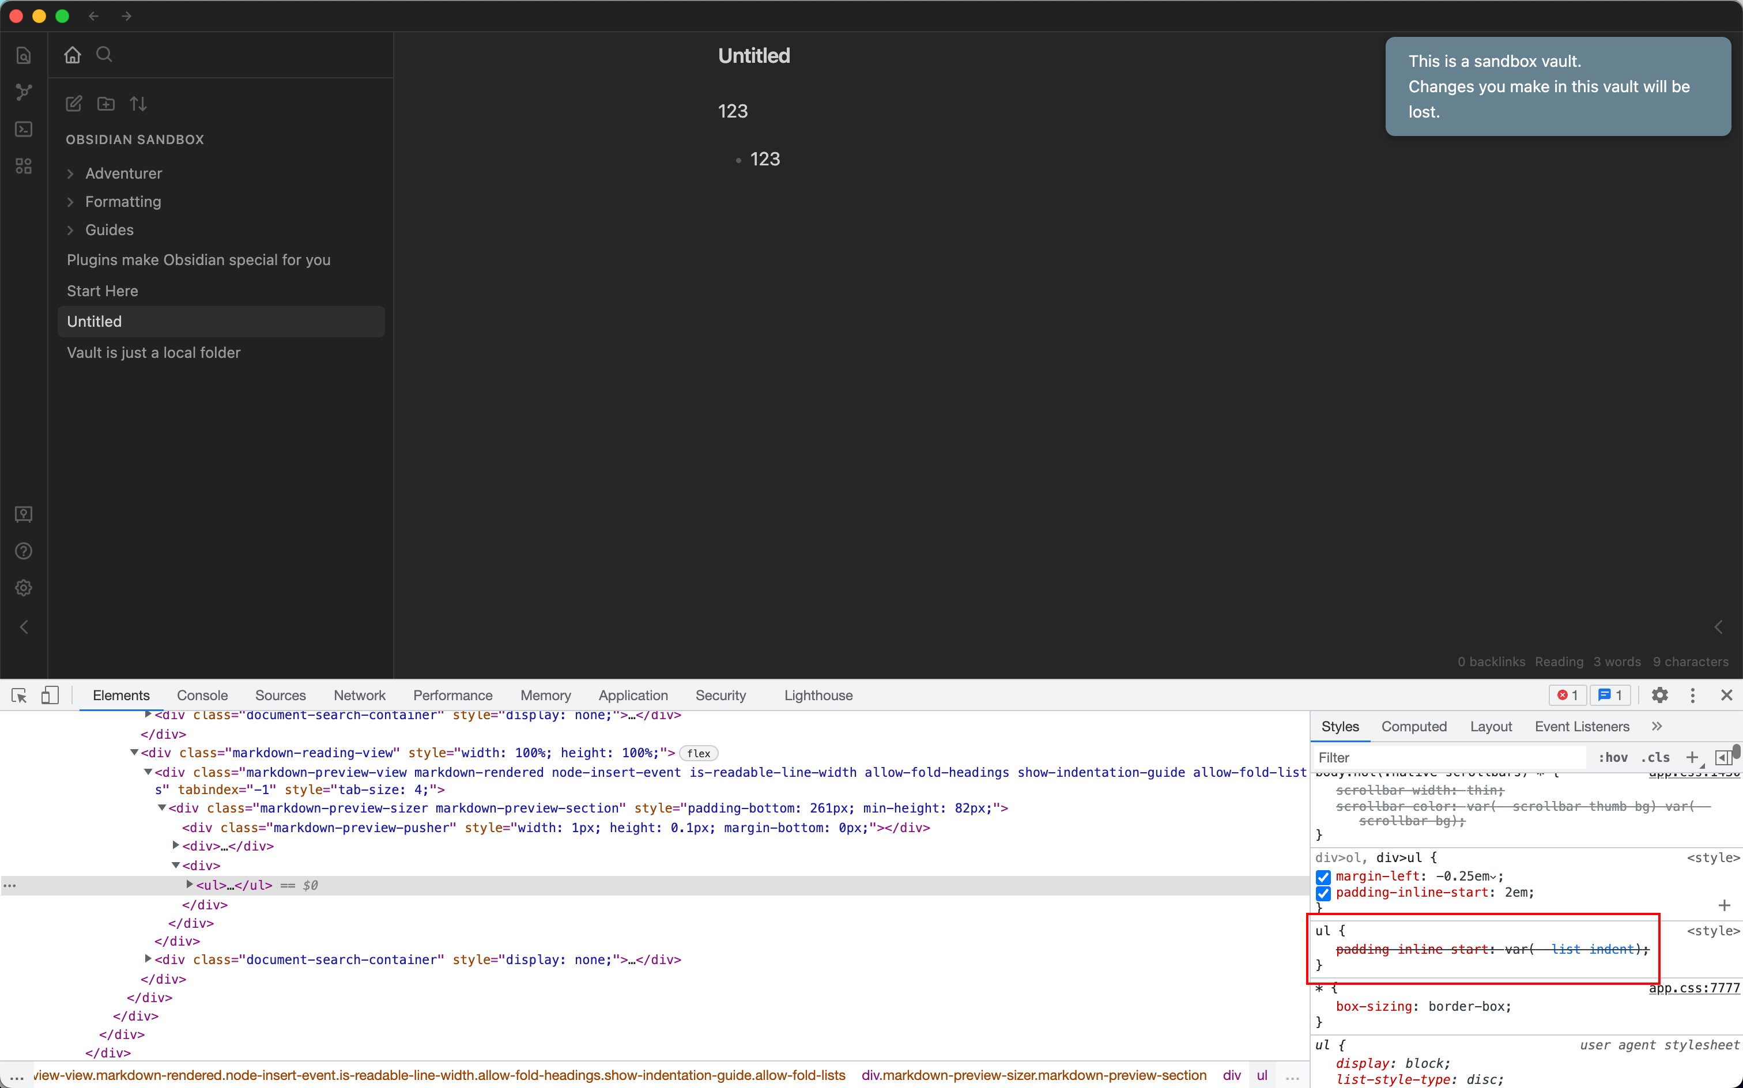1743x1088 pixels.
Task: Uncheck the margin-left property checkbox
Action: pyautogui.click(x=1323, y=877)
